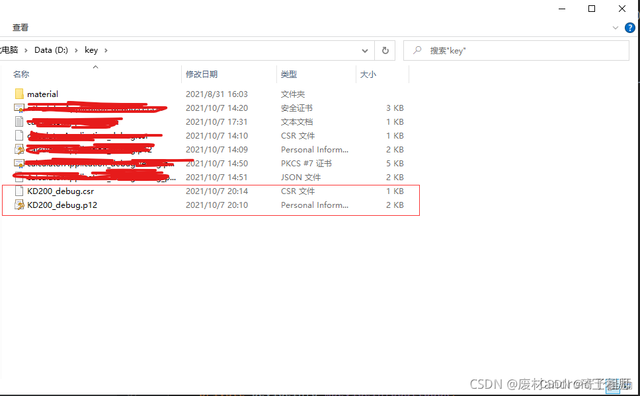
Task: Click the 文件夹 type cell
Action: (x=293, y=94)
